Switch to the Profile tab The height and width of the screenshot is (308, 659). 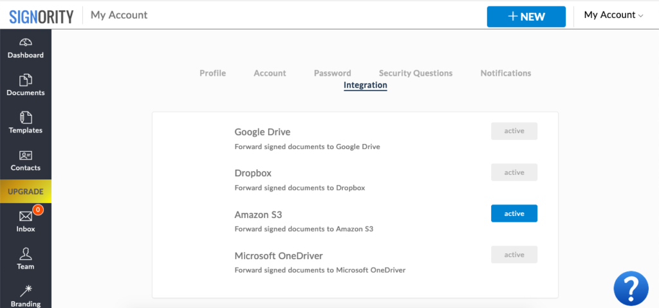click(x=212, y=73)
